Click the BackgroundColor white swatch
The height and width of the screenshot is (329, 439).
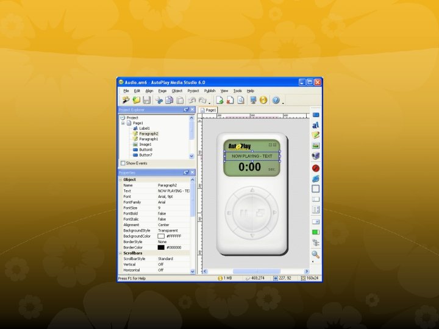coord(161,236)
